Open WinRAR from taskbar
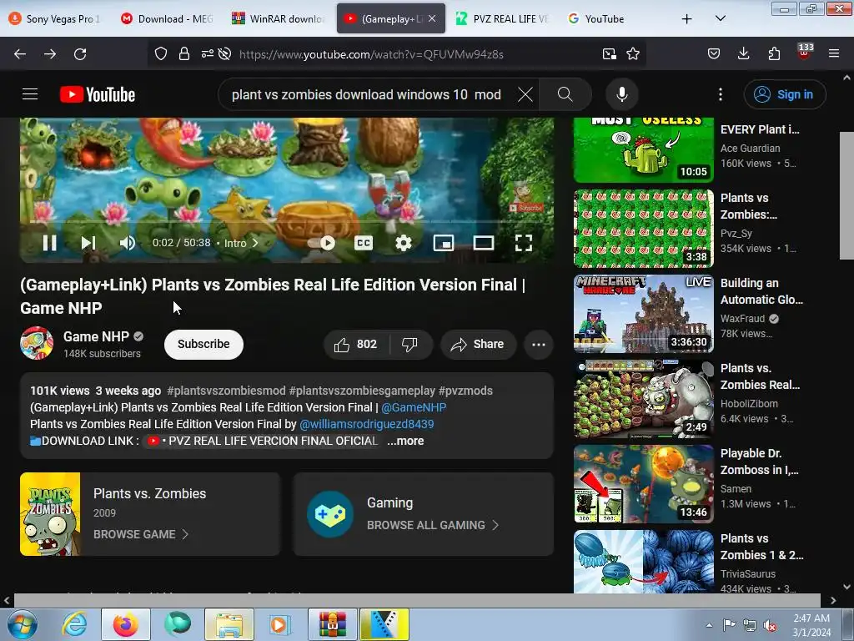The width and height of the screenshot is (854, 641). point(333,624)
